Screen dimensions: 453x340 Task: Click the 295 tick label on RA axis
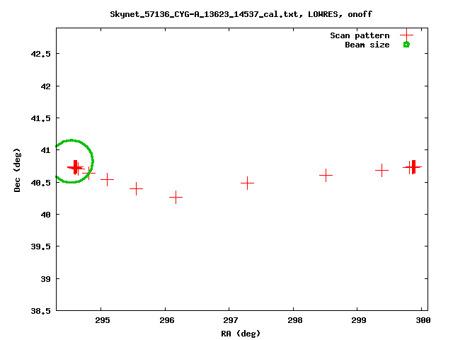[x=102, y=320]
